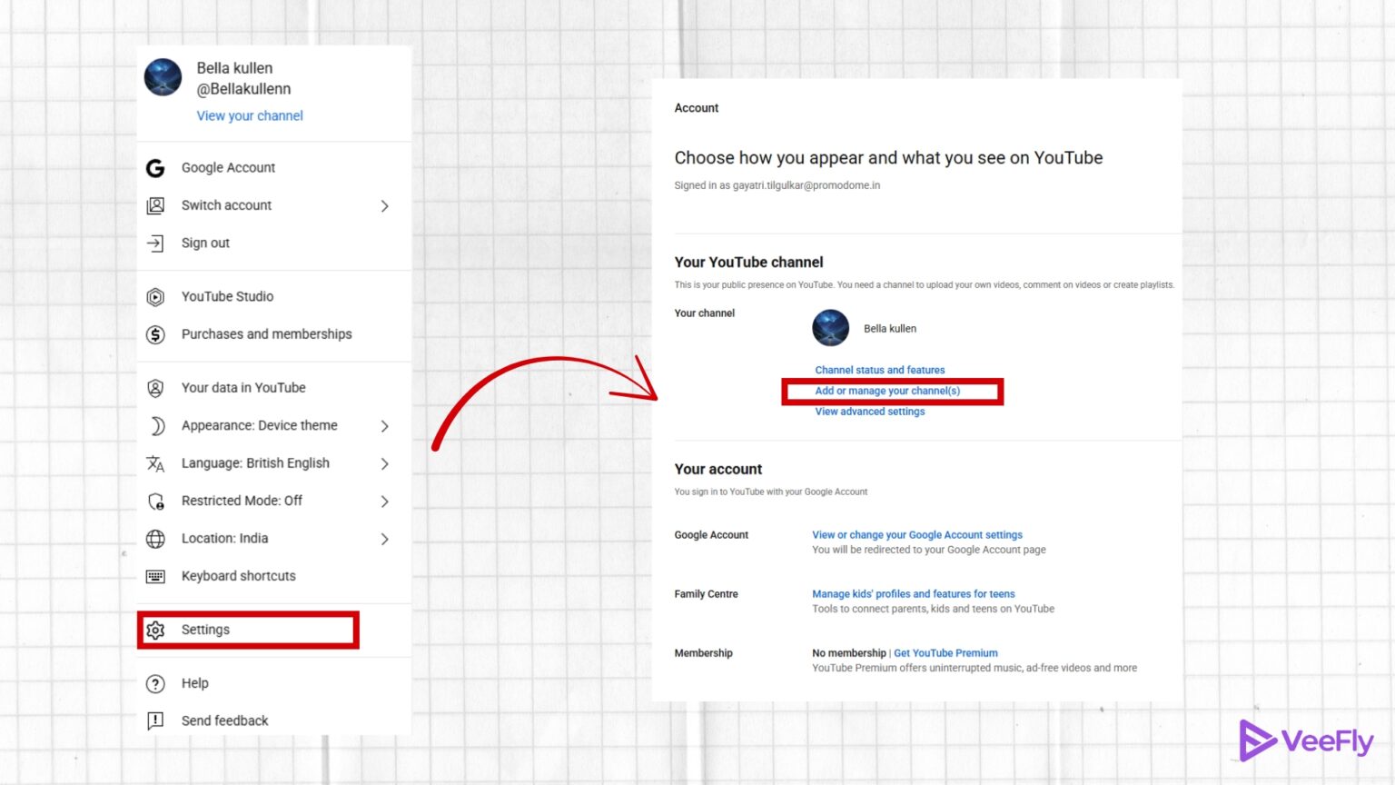1395x785 pixels.
Task: Click the VeeFly logo
Action: (x=1306, y=740)
